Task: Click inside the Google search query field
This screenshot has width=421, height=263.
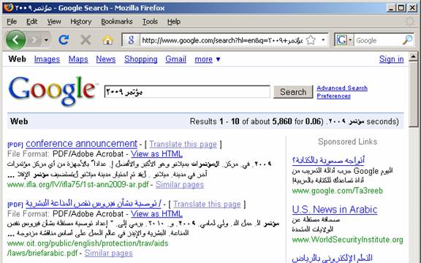Action: [187, 92]
